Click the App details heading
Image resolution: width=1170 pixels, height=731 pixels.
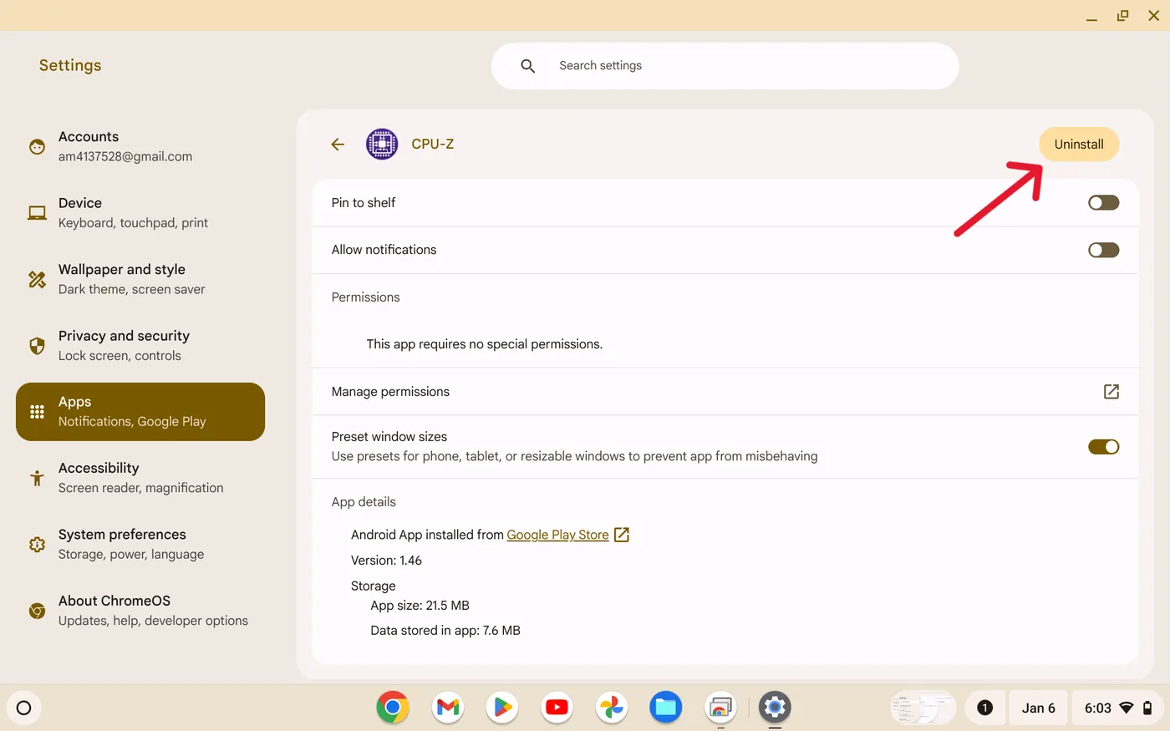pyautogui.click(x=364, y=502)
